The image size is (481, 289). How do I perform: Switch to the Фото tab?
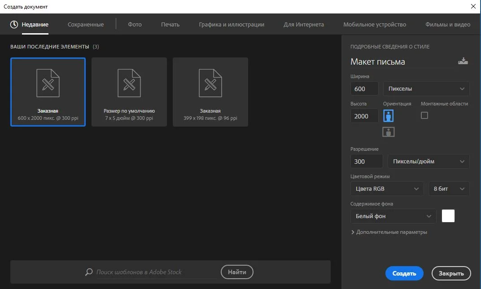point(135,25)
